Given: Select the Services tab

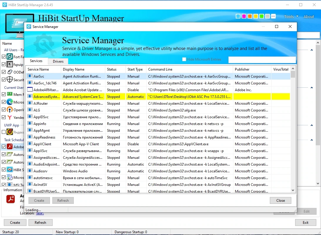Looking at the screenshot, I should 36,61.
